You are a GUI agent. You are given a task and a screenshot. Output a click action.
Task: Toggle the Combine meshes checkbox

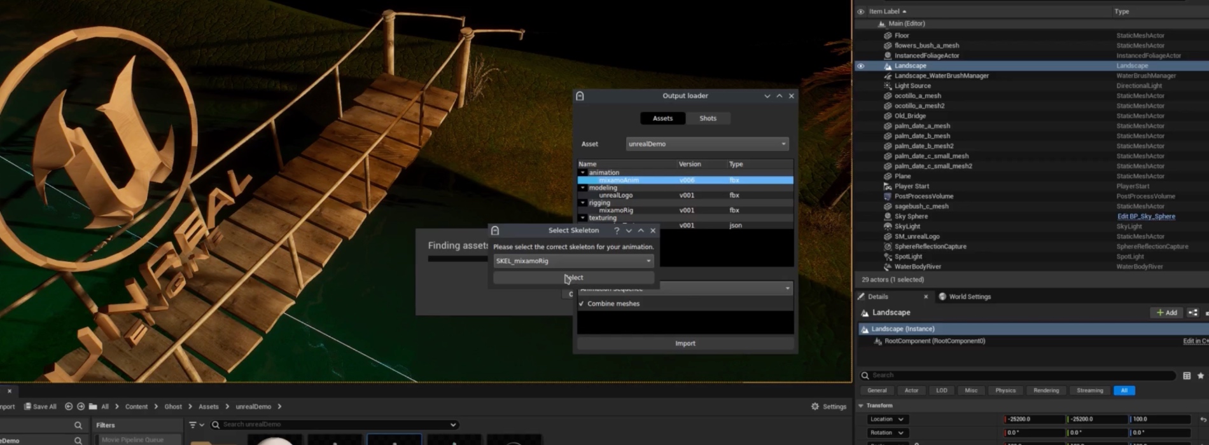click(582, 304)
